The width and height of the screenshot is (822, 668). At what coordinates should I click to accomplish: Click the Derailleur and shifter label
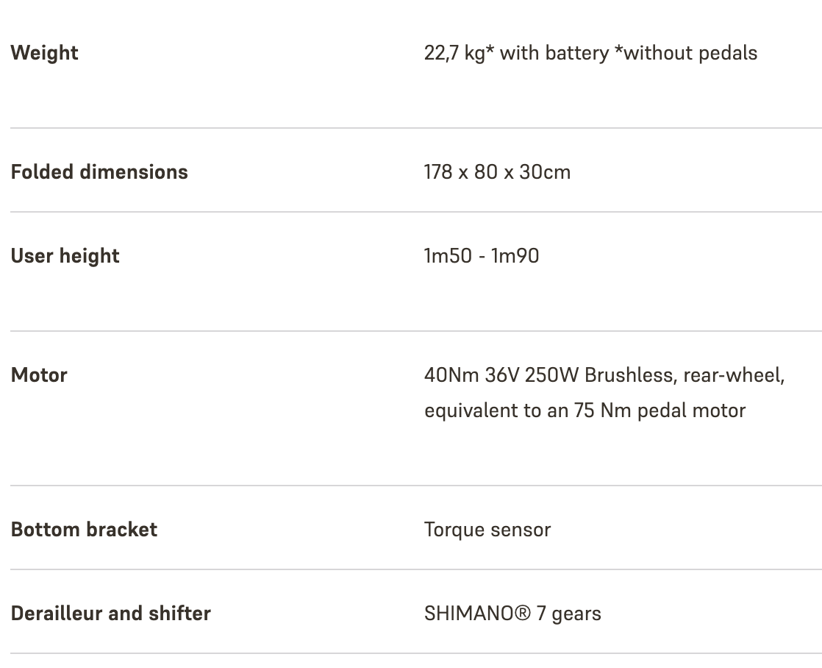pyautogui.click(x=111, y=614)
